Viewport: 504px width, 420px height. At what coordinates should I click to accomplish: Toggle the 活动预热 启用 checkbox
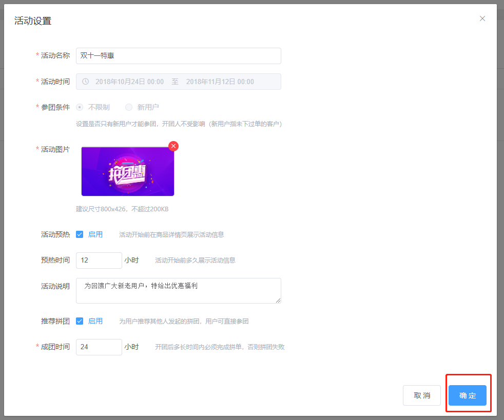tap(80, 234)
